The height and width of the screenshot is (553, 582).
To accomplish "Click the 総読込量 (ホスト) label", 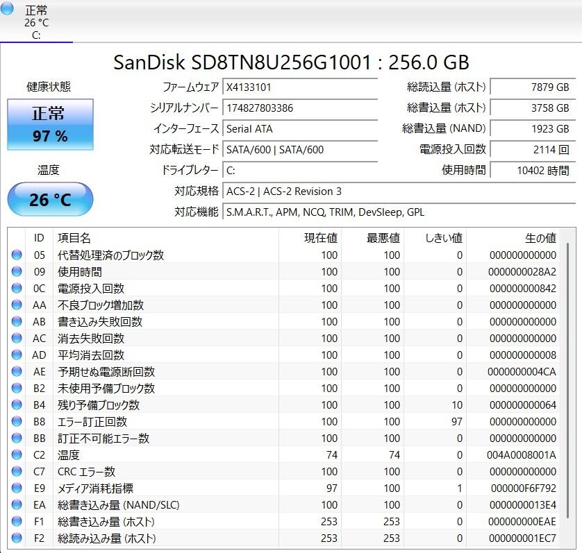I will click(x=446, y=87).
